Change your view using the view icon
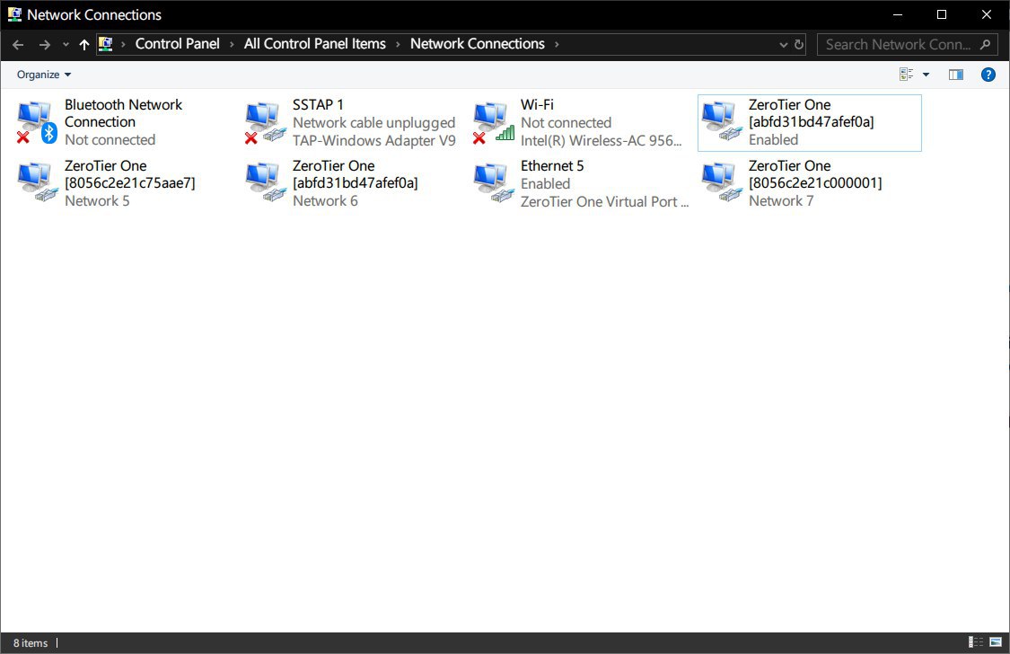Viewport: 1010px width, 654px height. coord(906,75)
